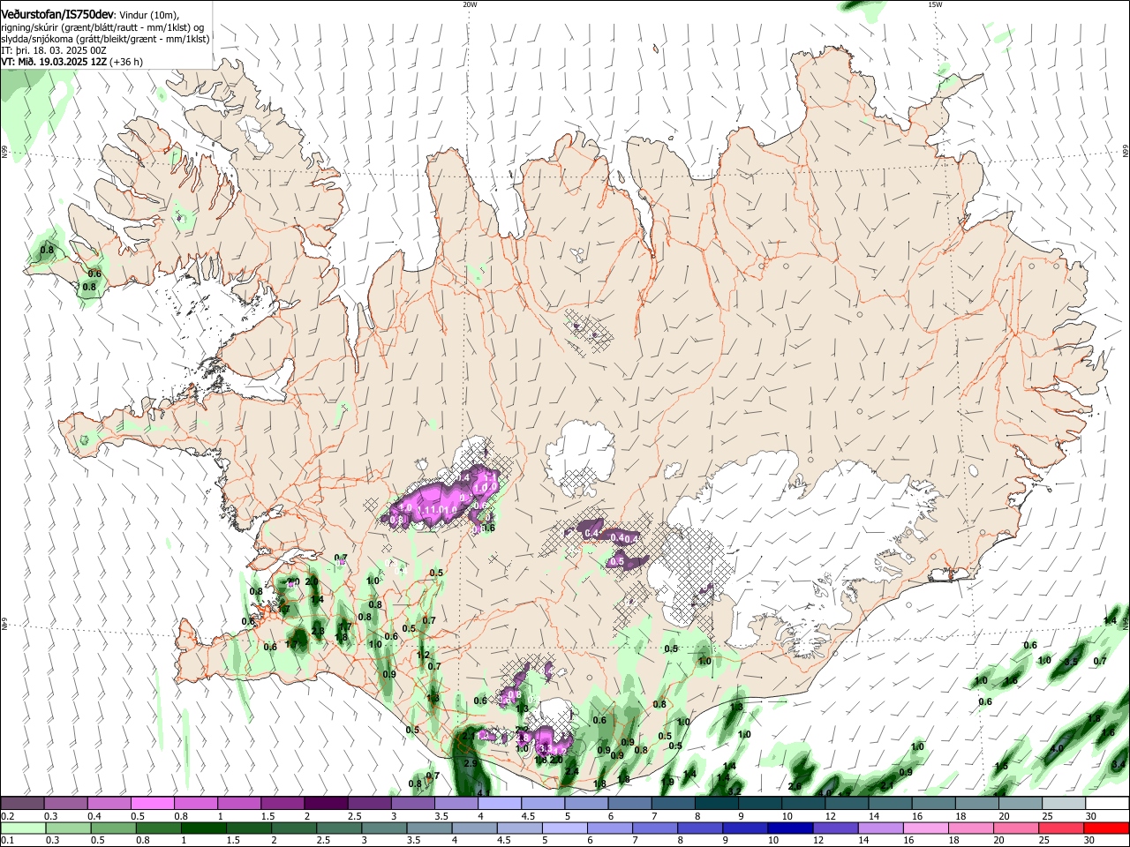
Task: Pick the pale grey 25–30 snow legend swatch
Action: pyautogui.click(x=1065, y=804)
